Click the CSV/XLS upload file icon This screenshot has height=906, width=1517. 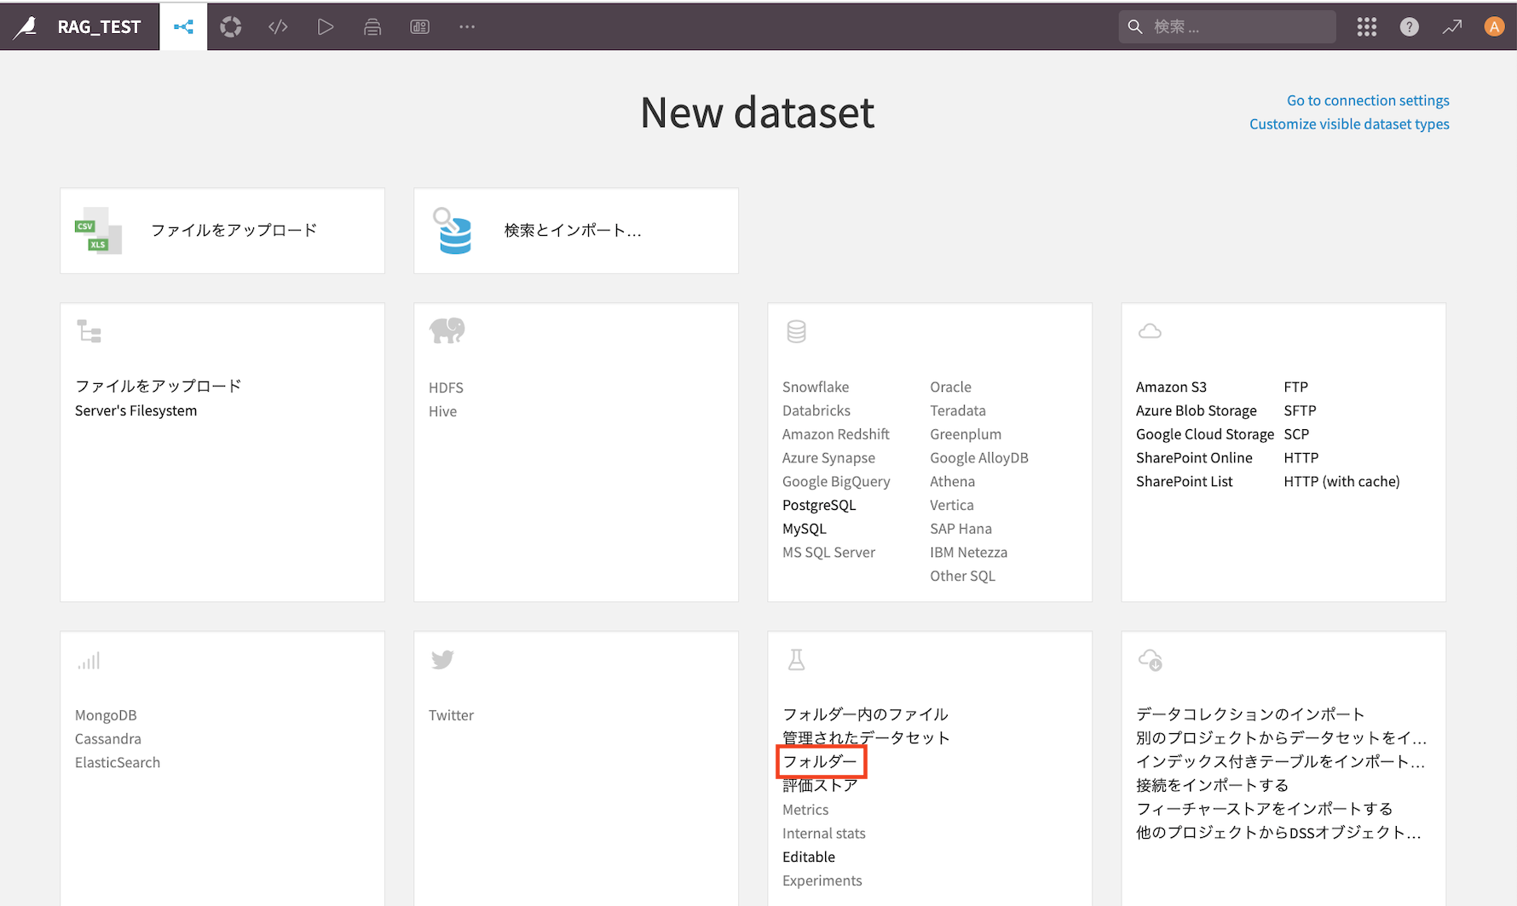click(x=99, y=231)
